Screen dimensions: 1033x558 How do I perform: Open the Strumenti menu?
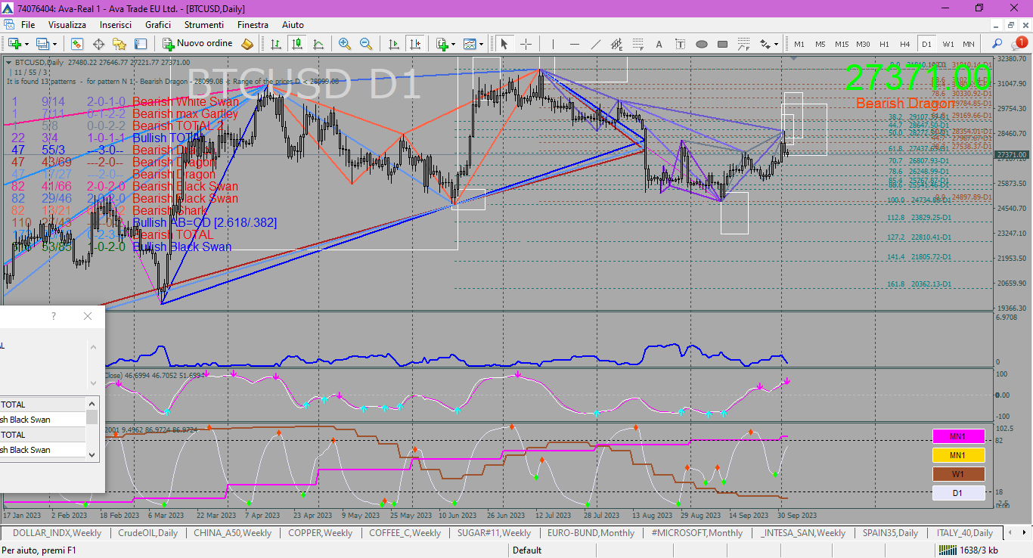(204, 25)
